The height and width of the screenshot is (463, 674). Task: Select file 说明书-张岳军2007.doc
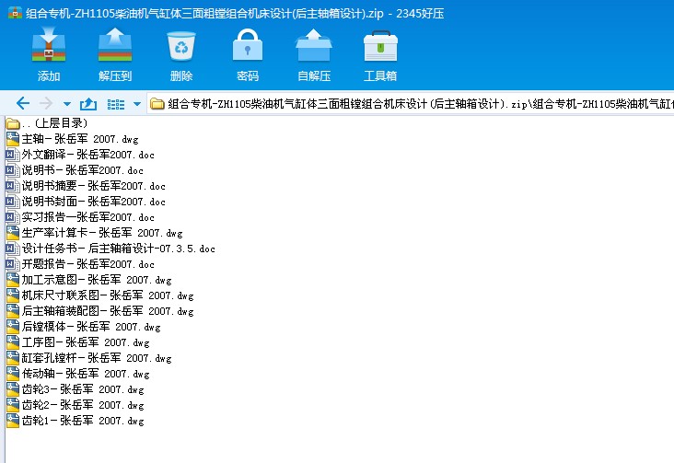(75, 170)
